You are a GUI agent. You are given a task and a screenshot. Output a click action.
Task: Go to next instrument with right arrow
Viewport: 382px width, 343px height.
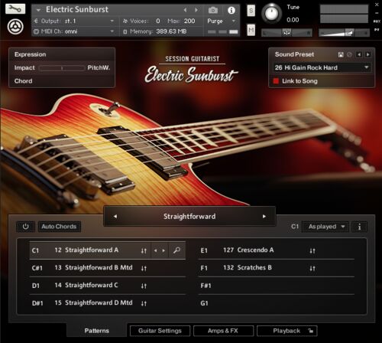(196, 10)
